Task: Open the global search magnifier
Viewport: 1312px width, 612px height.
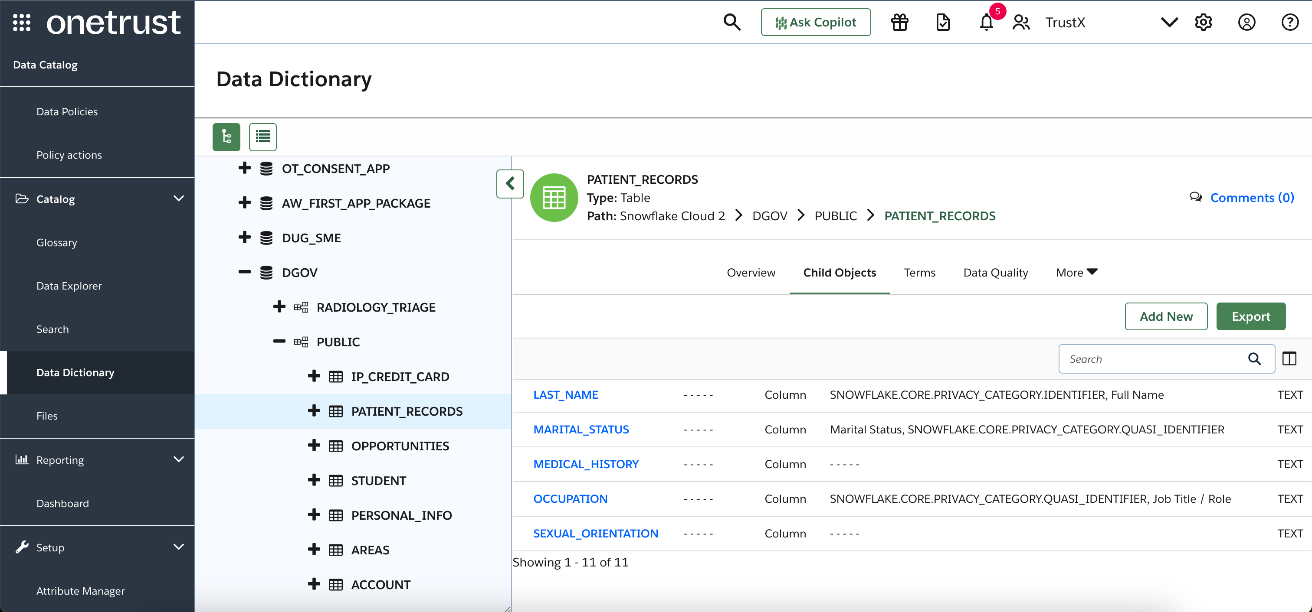Action: coord(732,23)
